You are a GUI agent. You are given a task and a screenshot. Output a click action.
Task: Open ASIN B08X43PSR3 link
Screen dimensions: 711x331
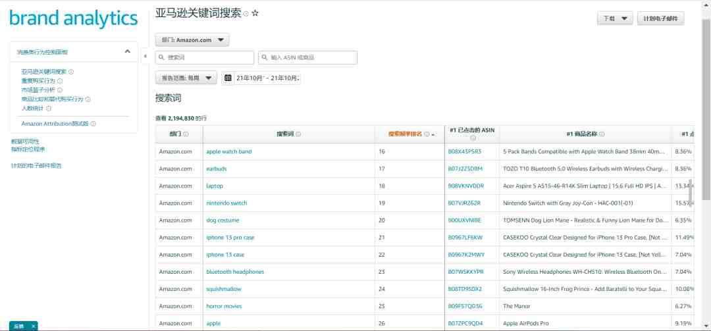[465, 151]
